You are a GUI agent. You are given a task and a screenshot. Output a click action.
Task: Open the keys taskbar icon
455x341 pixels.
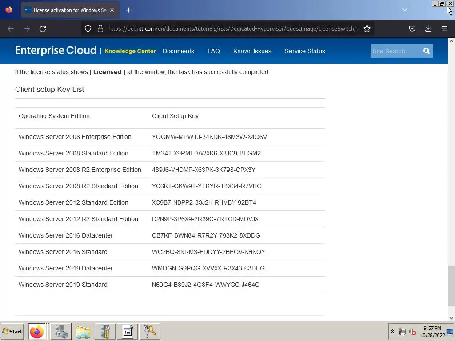click(x=150, y=332)
